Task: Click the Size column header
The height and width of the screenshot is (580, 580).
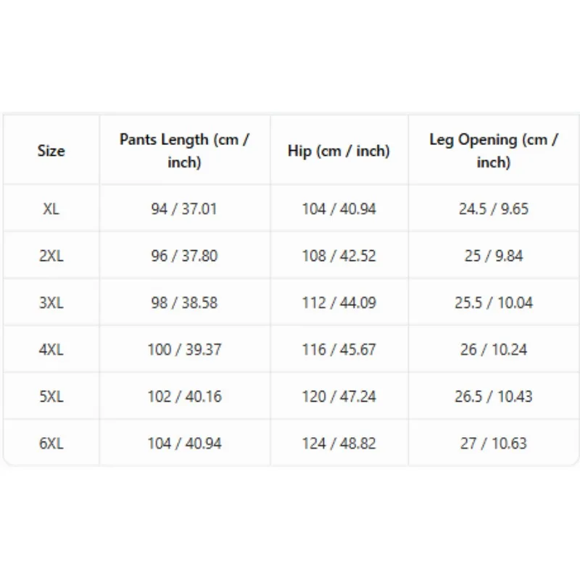Action: click(51, 151)
